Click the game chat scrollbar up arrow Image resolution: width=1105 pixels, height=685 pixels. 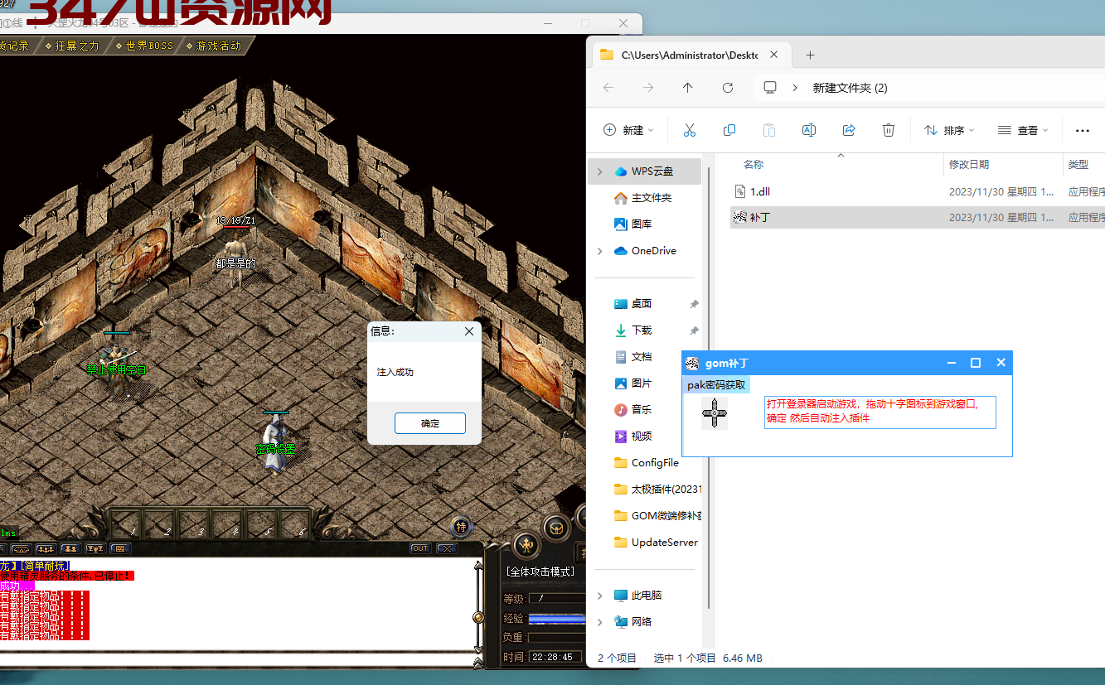477,567
